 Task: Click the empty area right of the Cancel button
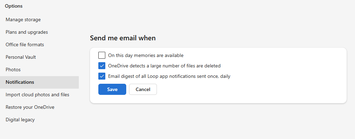[244, 89]
